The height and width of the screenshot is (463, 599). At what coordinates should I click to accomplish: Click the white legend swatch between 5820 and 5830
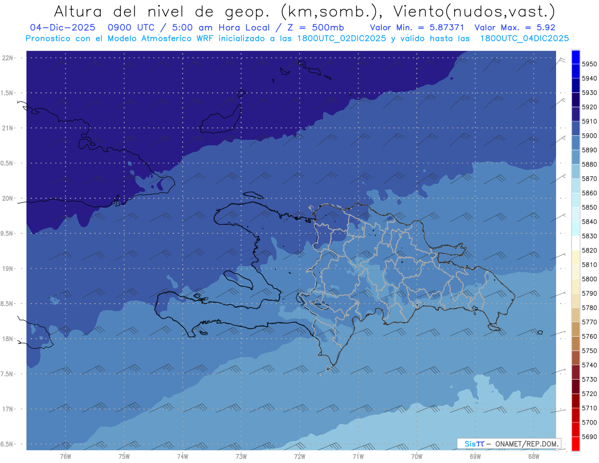click(x=576, y=243)
